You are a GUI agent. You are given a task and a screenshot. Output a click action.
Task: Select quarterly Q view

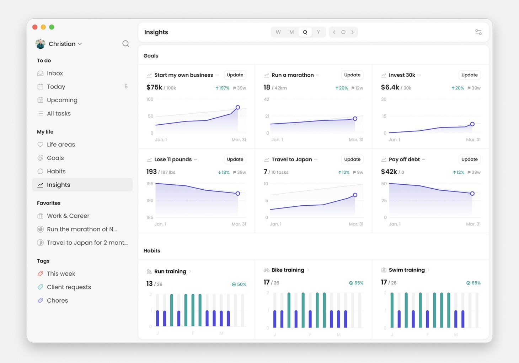click(x=305, y=32)
